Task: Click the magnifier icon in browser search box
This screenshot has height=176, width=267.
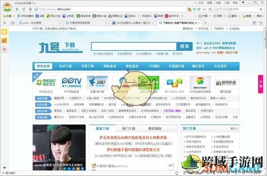Action: tap(261, 9)
